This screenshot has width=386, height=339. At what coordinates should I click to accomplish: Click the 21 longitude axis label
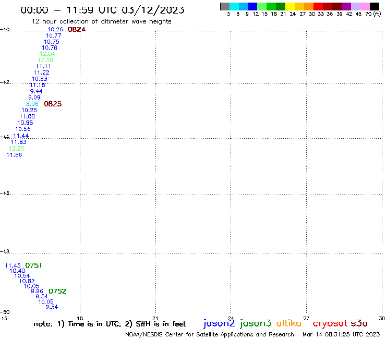tap(155, 318)
